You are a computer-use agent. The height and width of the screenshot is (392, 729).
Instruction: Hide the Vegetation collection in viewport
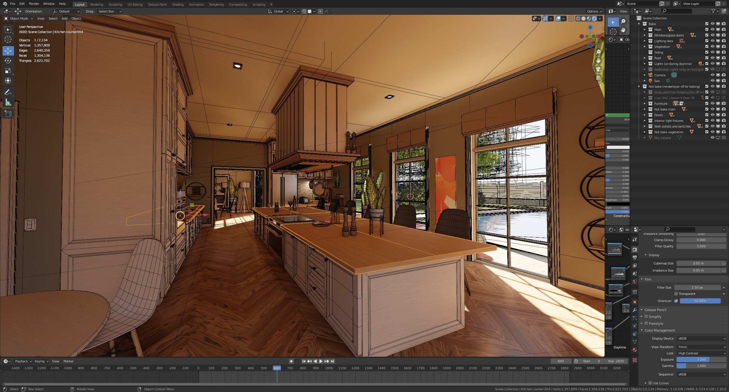click(x=712, y=47)
